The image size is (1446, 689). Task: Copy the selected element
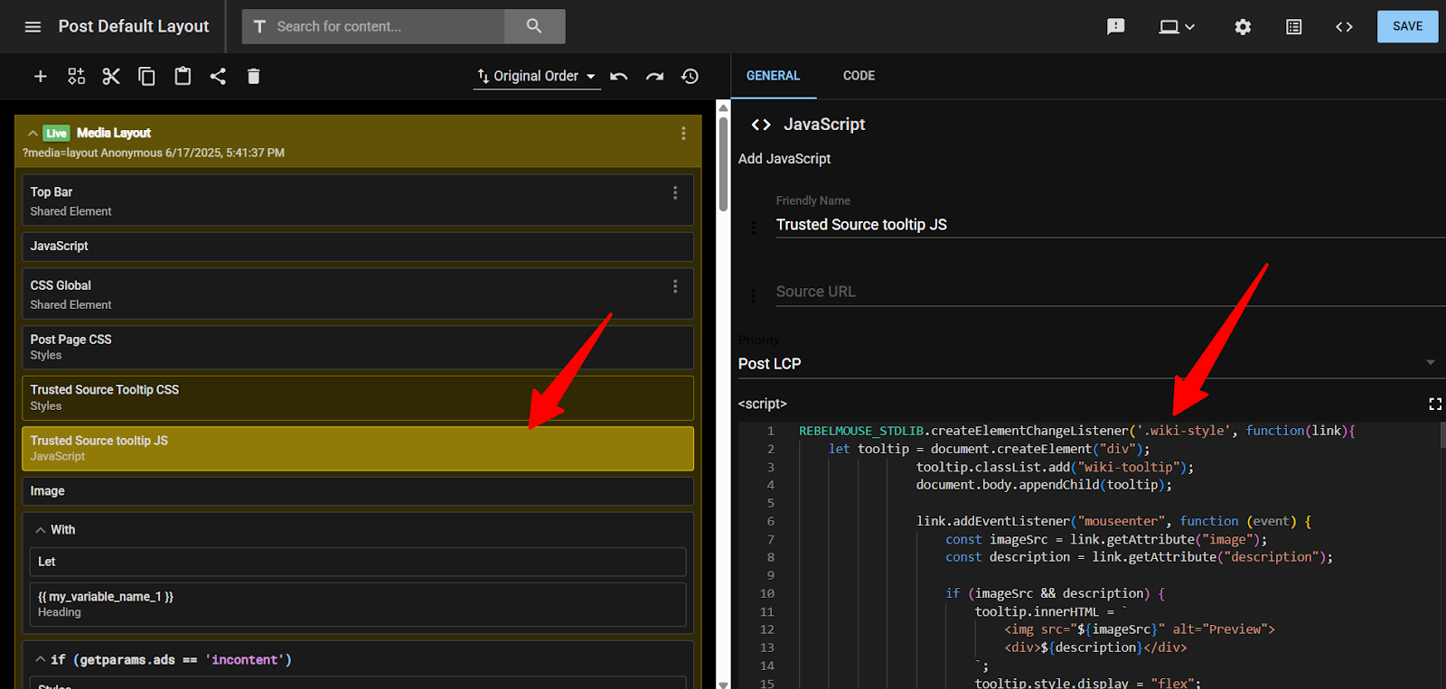pyautogui.click(x=146, y=77)
